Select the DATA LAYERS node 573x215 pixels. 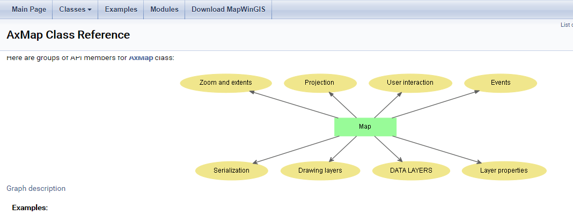click(411, 170)
